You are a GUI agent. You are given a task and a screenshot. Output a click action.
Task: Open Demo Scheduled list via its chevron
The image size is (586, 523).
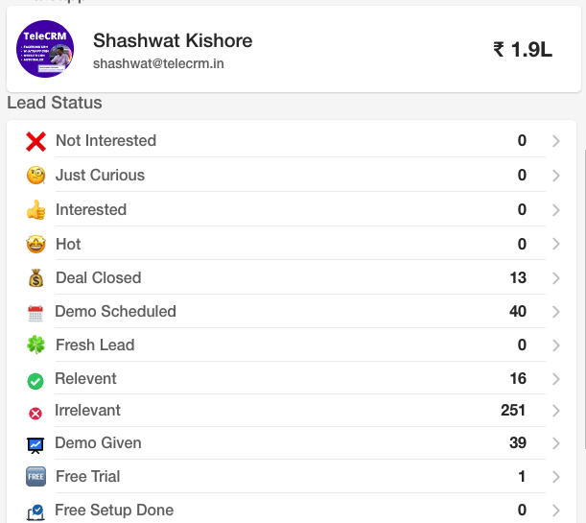[555, 312]
